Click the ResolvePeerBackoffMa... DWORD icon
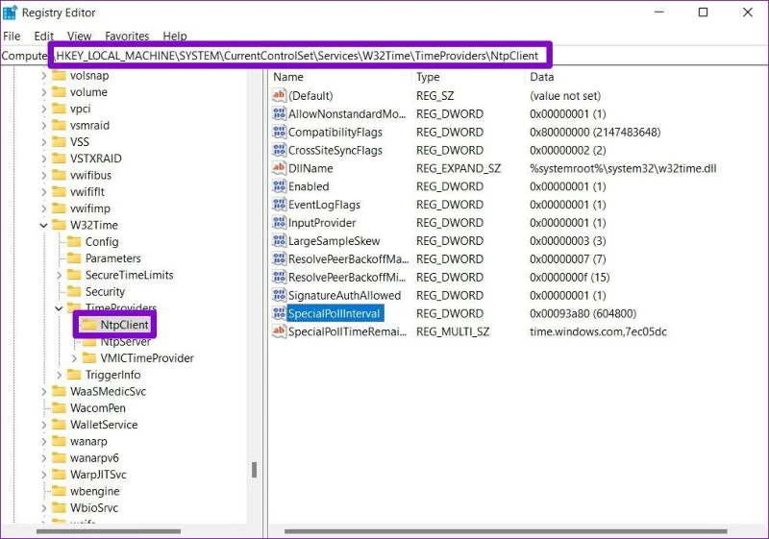The width and height of the screenshot is (769, 539). 279,258
